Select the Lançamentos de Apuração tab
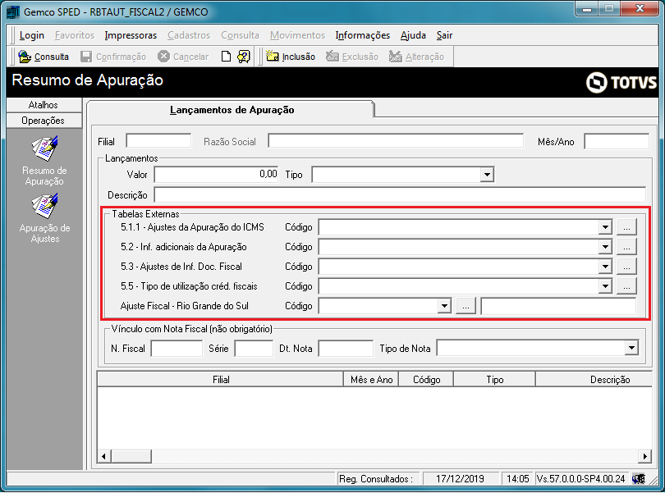This screenshot has width=665, height=493. point(232,110)
